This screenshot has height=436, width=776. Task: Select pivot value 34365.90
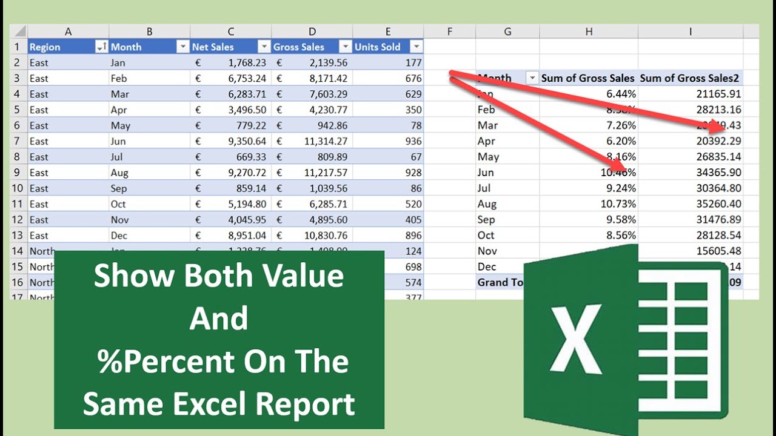691,173
